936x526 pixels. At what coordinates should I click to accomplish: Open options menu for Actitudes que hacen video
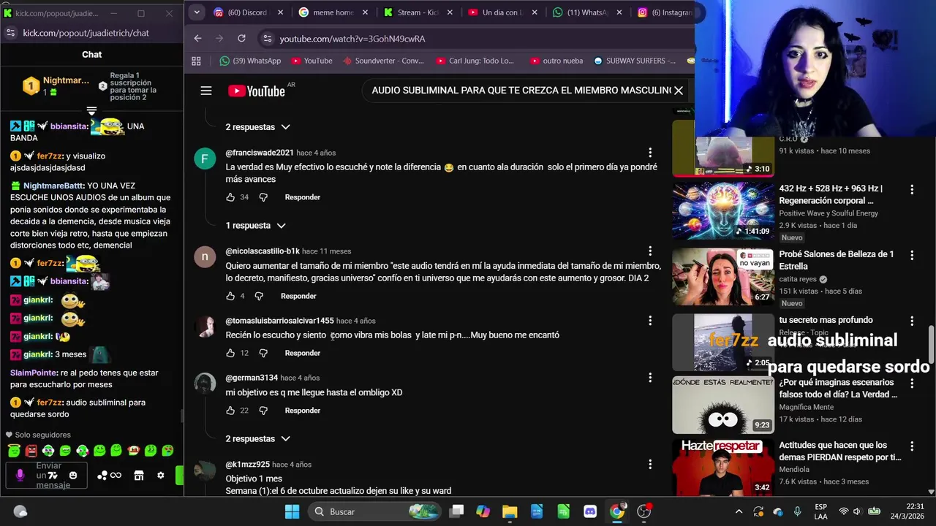click(x=912, y=446)
